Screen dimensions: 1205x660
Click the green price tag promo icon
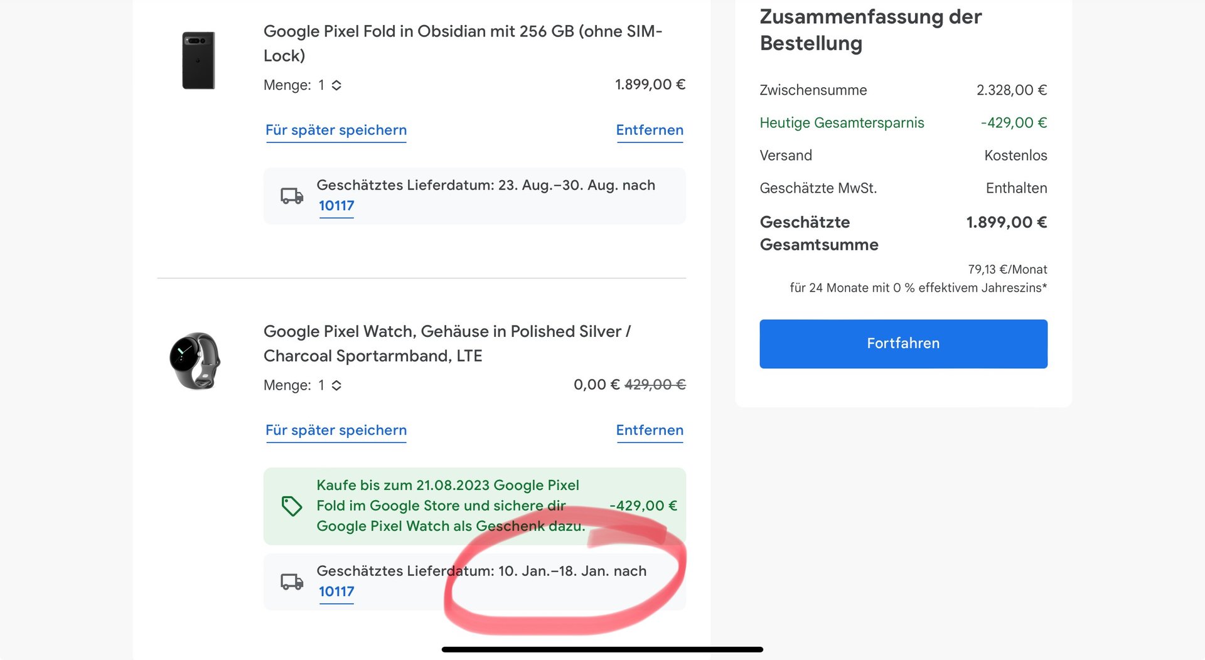[292, 506]
